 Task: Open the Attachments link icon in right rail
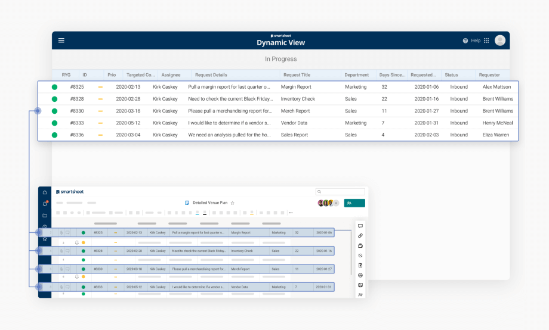click(360, 236)
